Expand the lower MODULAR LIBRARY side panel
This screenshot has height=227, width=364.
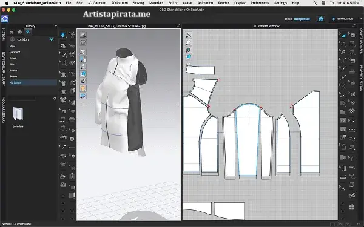3,110
